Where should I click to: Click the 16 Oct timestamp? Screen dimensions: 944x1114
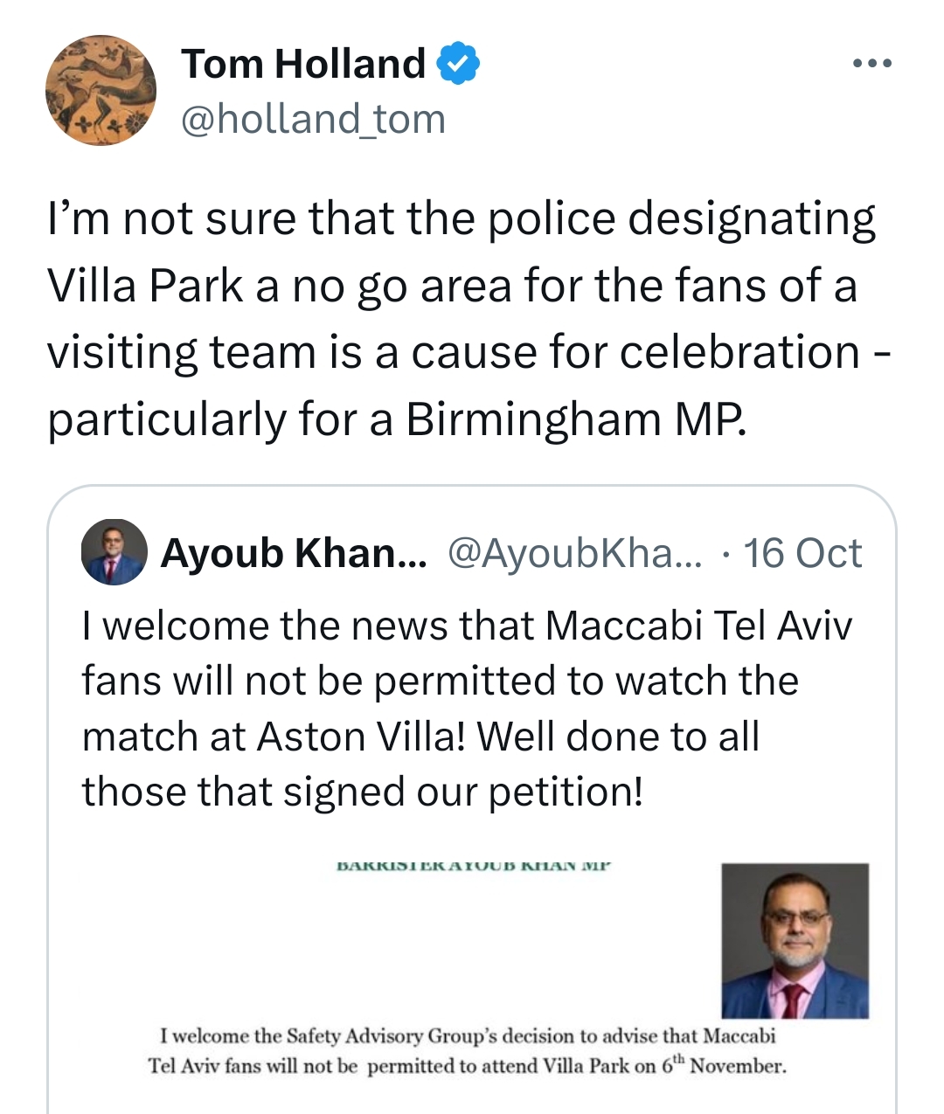[x=802, y=553]
